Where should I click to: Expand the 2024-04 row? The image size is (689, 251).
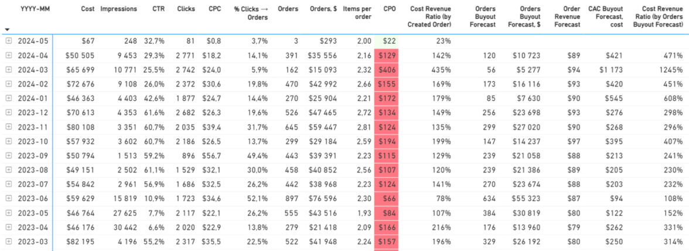(8, 55)
